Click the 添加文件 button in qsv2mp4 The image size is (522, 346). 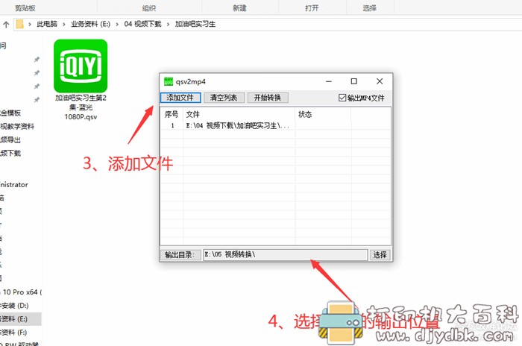pos(180,98)
